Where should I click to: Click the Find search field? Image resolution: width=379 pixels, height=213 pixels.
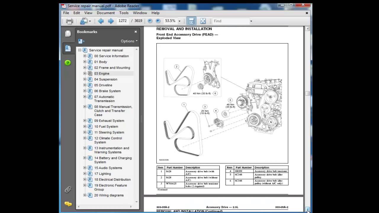point(231,21)
